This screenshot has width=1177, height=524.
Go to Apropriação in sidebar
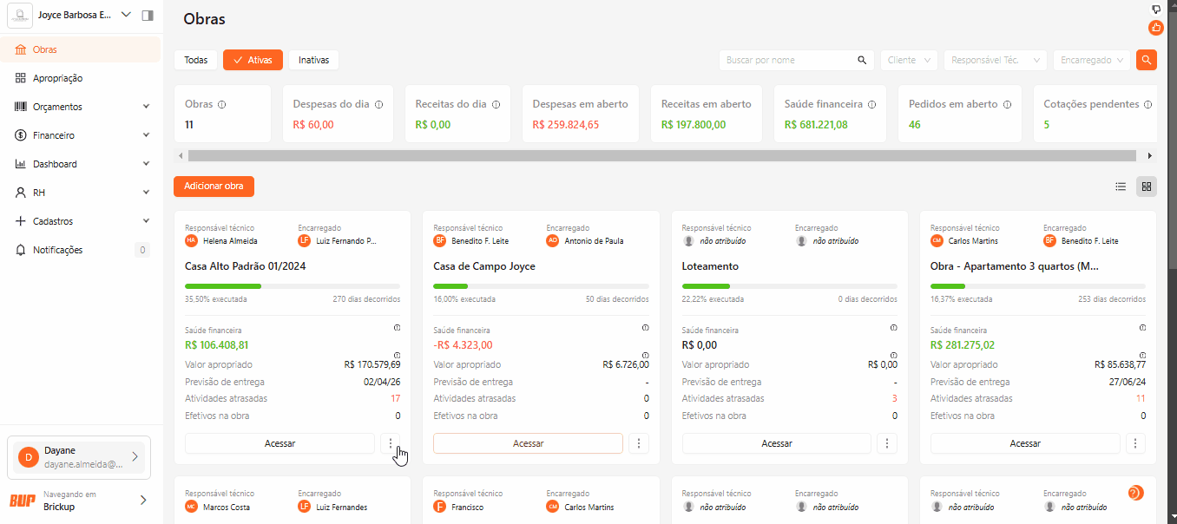[x=82, y=78]
